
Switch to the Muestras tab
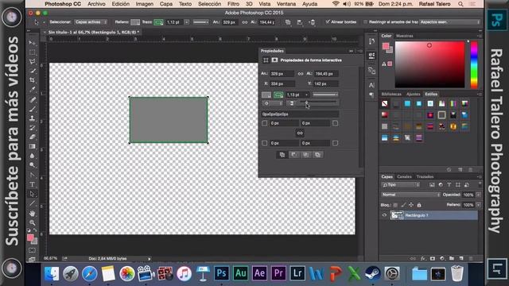(x=405, y=36)
